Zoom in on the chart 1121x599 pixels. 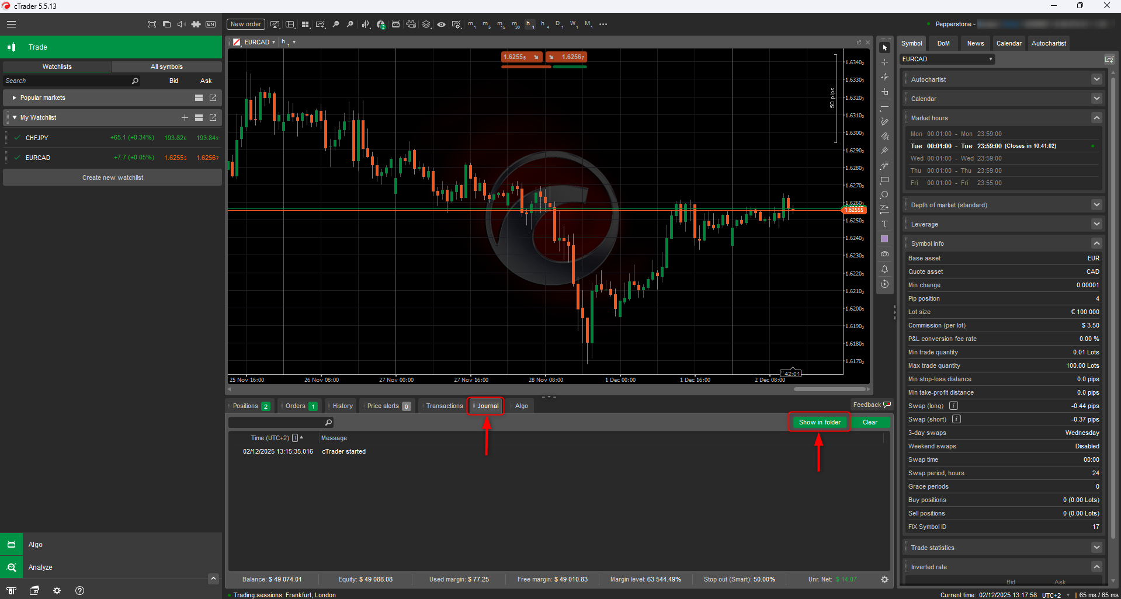point(336,25)
